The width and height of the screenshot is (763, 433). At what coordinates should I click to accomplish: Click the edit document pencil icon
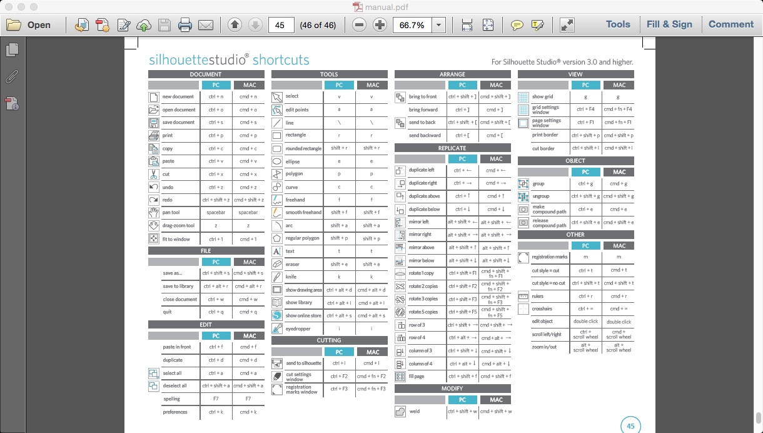[x=124, y=25]
